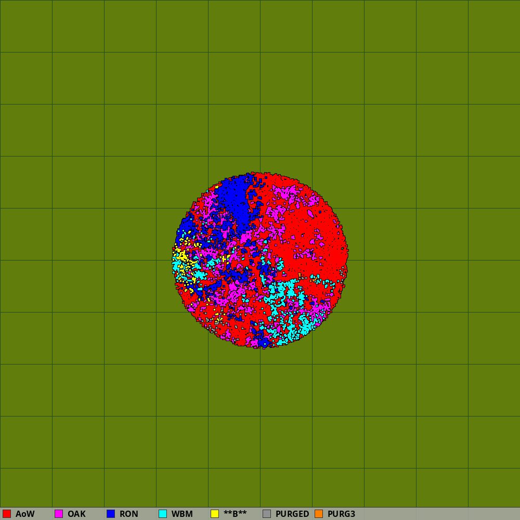Viewport: 520px width, 520px height.
Task: Click the yellow cluster on the map's left edge
Action: click(x=182, y=256)
